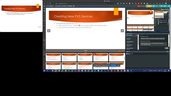The height and width of the screenshot is (96, 171).
Task: Click the presenter list scrollbar in Team Chat
Action: [138, 42]
